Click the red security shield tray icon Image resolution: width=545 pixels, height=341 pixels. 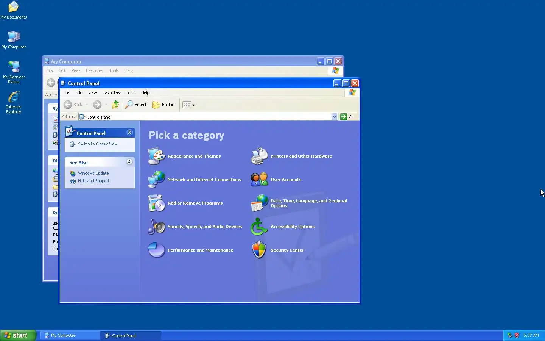[517, 335]
